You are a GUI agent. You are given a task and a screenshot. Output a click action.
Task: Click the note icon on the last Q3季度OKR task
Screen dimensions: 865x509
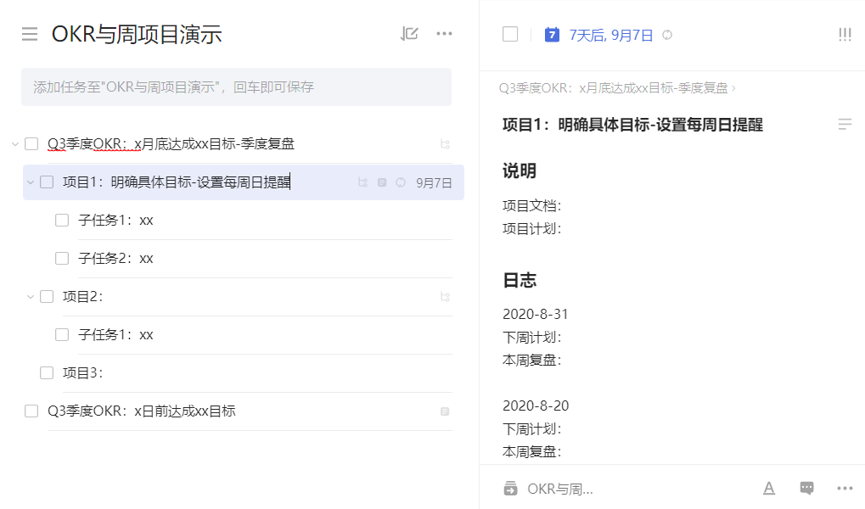[445, 411]
